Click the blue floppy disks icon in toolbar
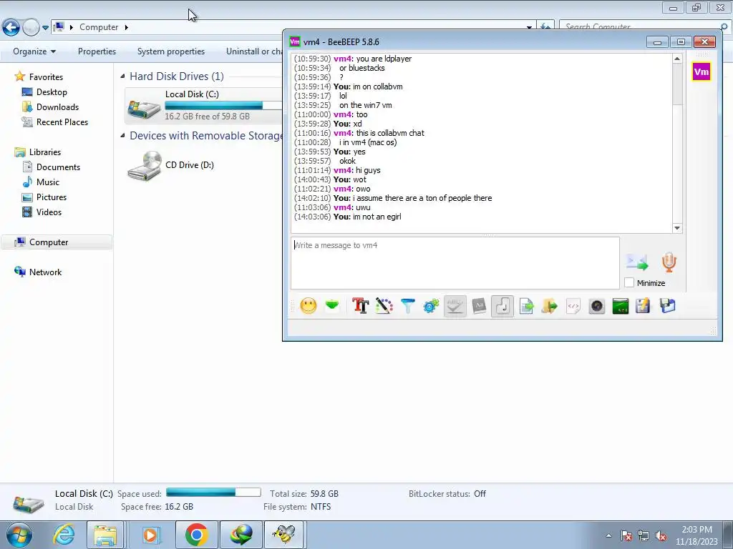This screenshot has width=733, height=549. tap(668, 306)
